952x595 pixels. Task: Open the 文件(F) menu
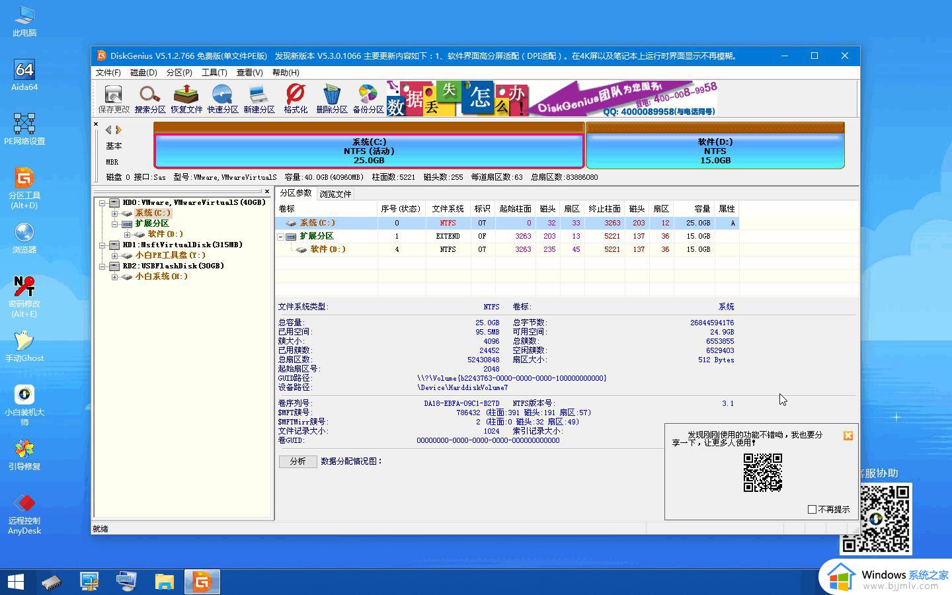click(108, 73)
